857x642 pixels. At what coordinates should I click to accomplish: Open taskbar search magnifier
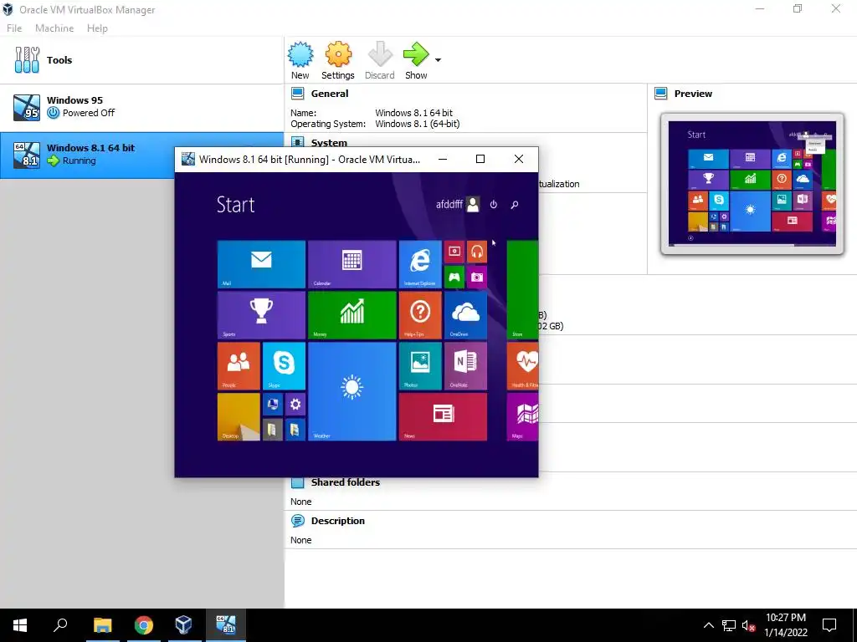click(x=60, y=624)
